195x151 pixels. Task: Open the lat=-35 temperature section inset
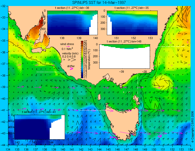pyautogui.click(x=132, y=23)
